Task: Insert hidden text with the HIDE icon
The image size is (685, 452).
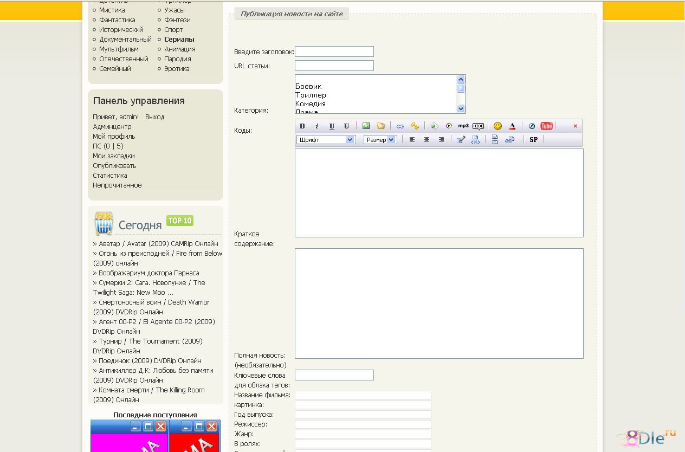Action: pos(478,126)
